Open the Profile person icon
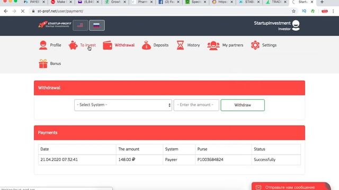 [43, 45]
